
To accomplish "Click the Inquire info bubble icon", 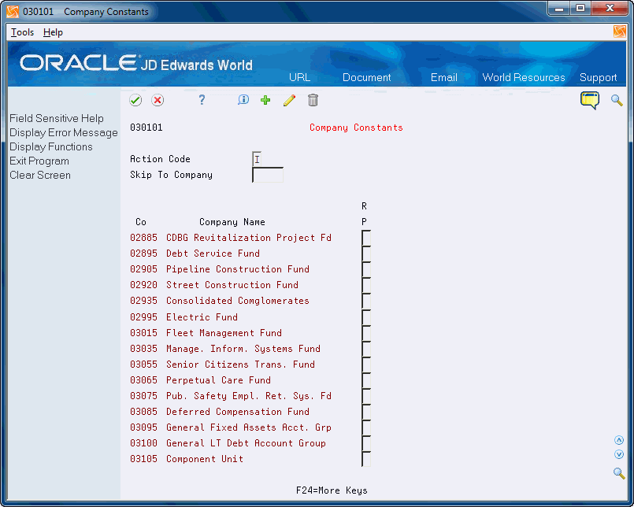I will point(243,100).
